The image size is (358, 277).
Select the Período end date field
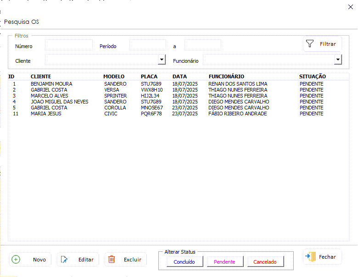point(202,45)
